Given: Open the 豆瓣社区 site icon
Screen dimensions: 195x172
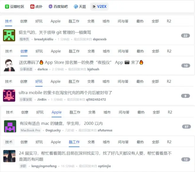Looking at the screenshot, I should click(x=7, y=6).
